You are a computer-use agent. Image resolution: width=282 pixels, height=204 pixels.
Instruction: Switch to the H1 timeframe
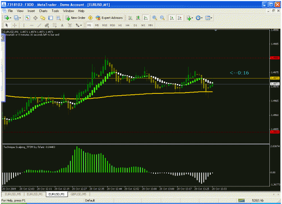point(120,25)
